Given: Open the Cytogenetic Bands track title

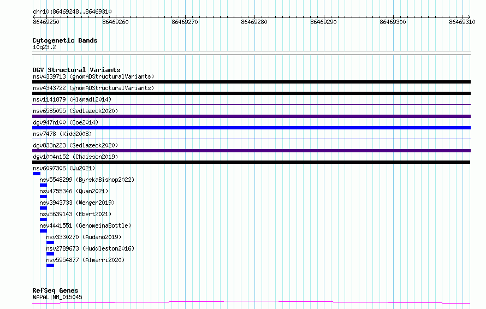Looking at the screenshot, I should coord(65,40).
